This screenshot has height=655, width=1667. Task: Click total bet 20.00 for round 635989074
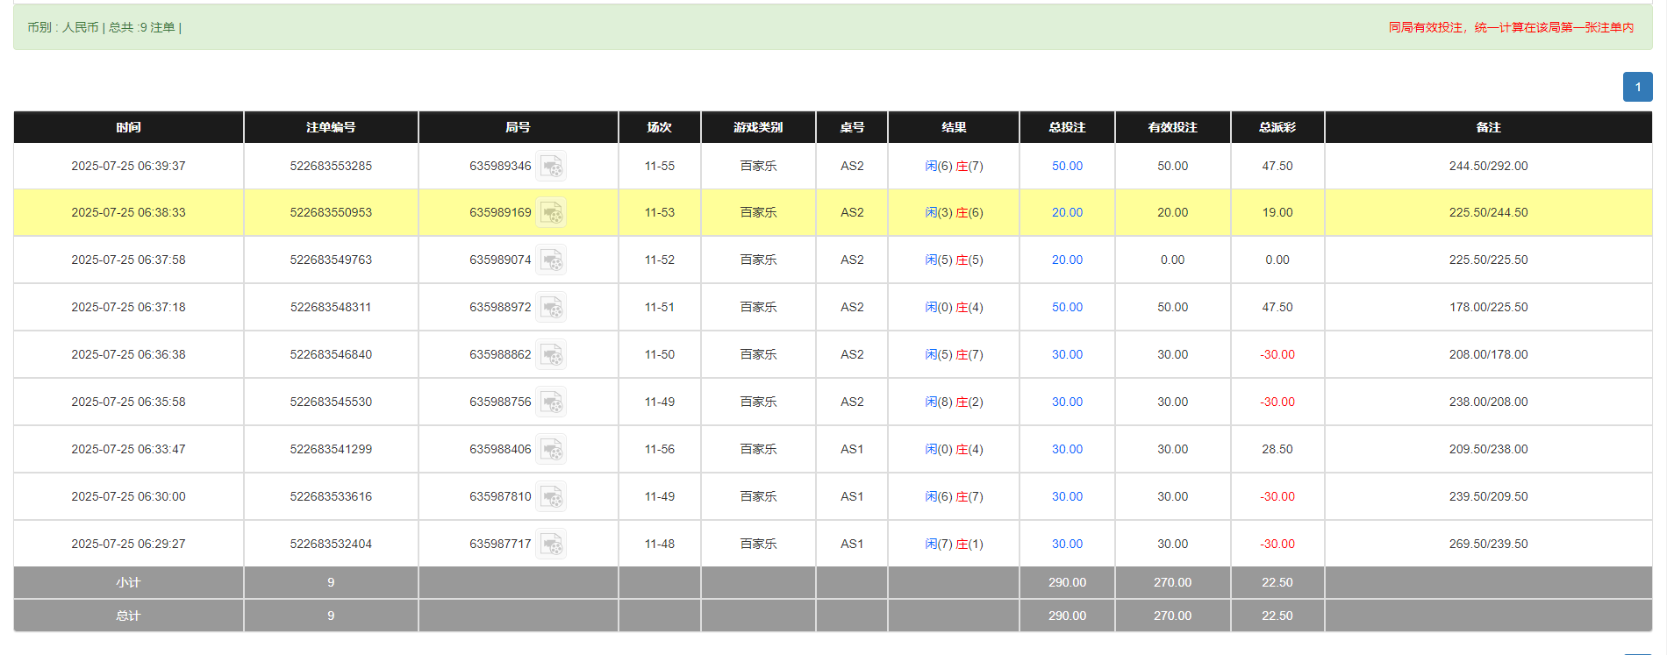[x=1067, y=260]
